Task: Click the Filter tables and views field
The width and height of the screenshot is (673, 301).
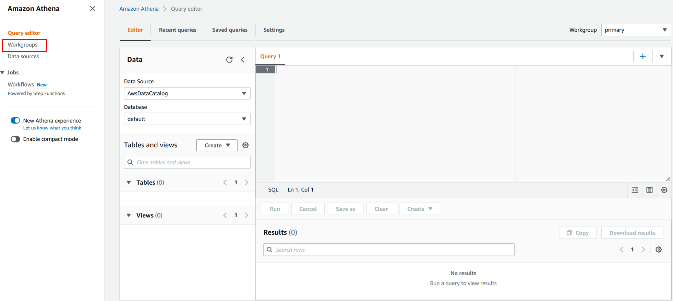Action: pyautogui.click(x=187, y=162)
